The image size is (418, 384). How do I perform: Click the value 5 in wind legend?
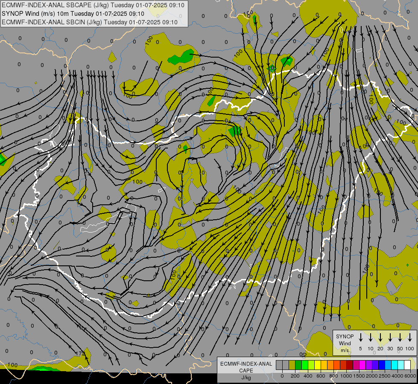(360, 349)
